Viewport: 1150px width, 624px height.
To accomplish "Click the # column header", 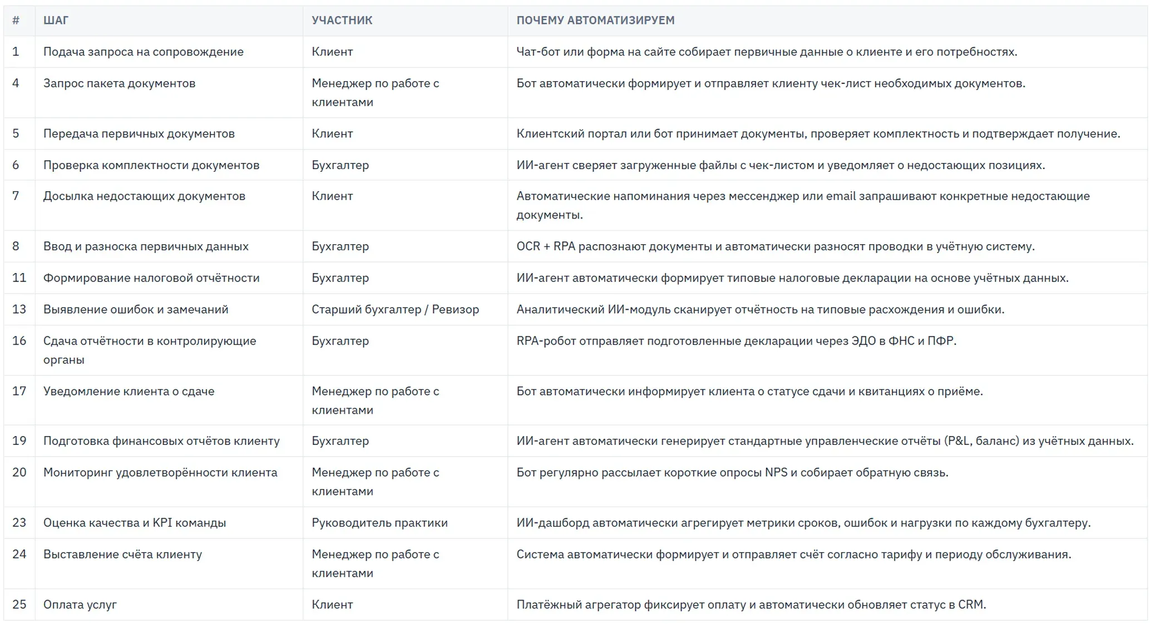I will click(16, 21).
